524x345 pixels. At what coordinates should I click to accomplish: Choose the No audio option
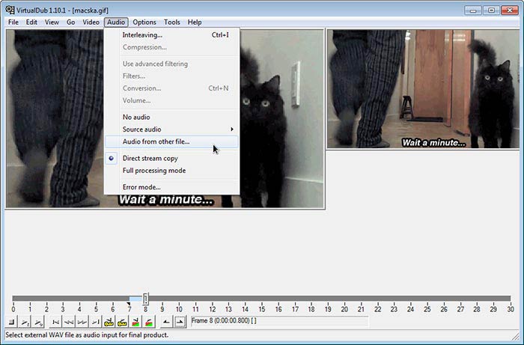coord(136,117)
